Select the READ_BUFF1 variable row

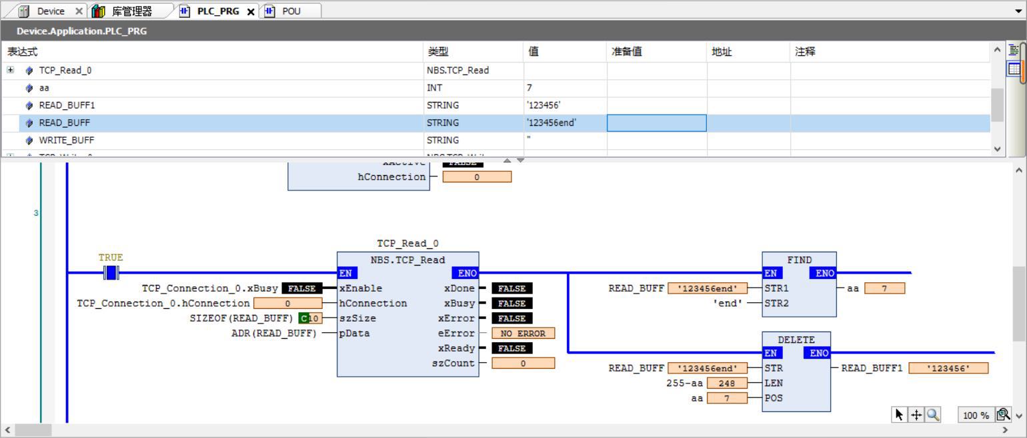(496, 105)
